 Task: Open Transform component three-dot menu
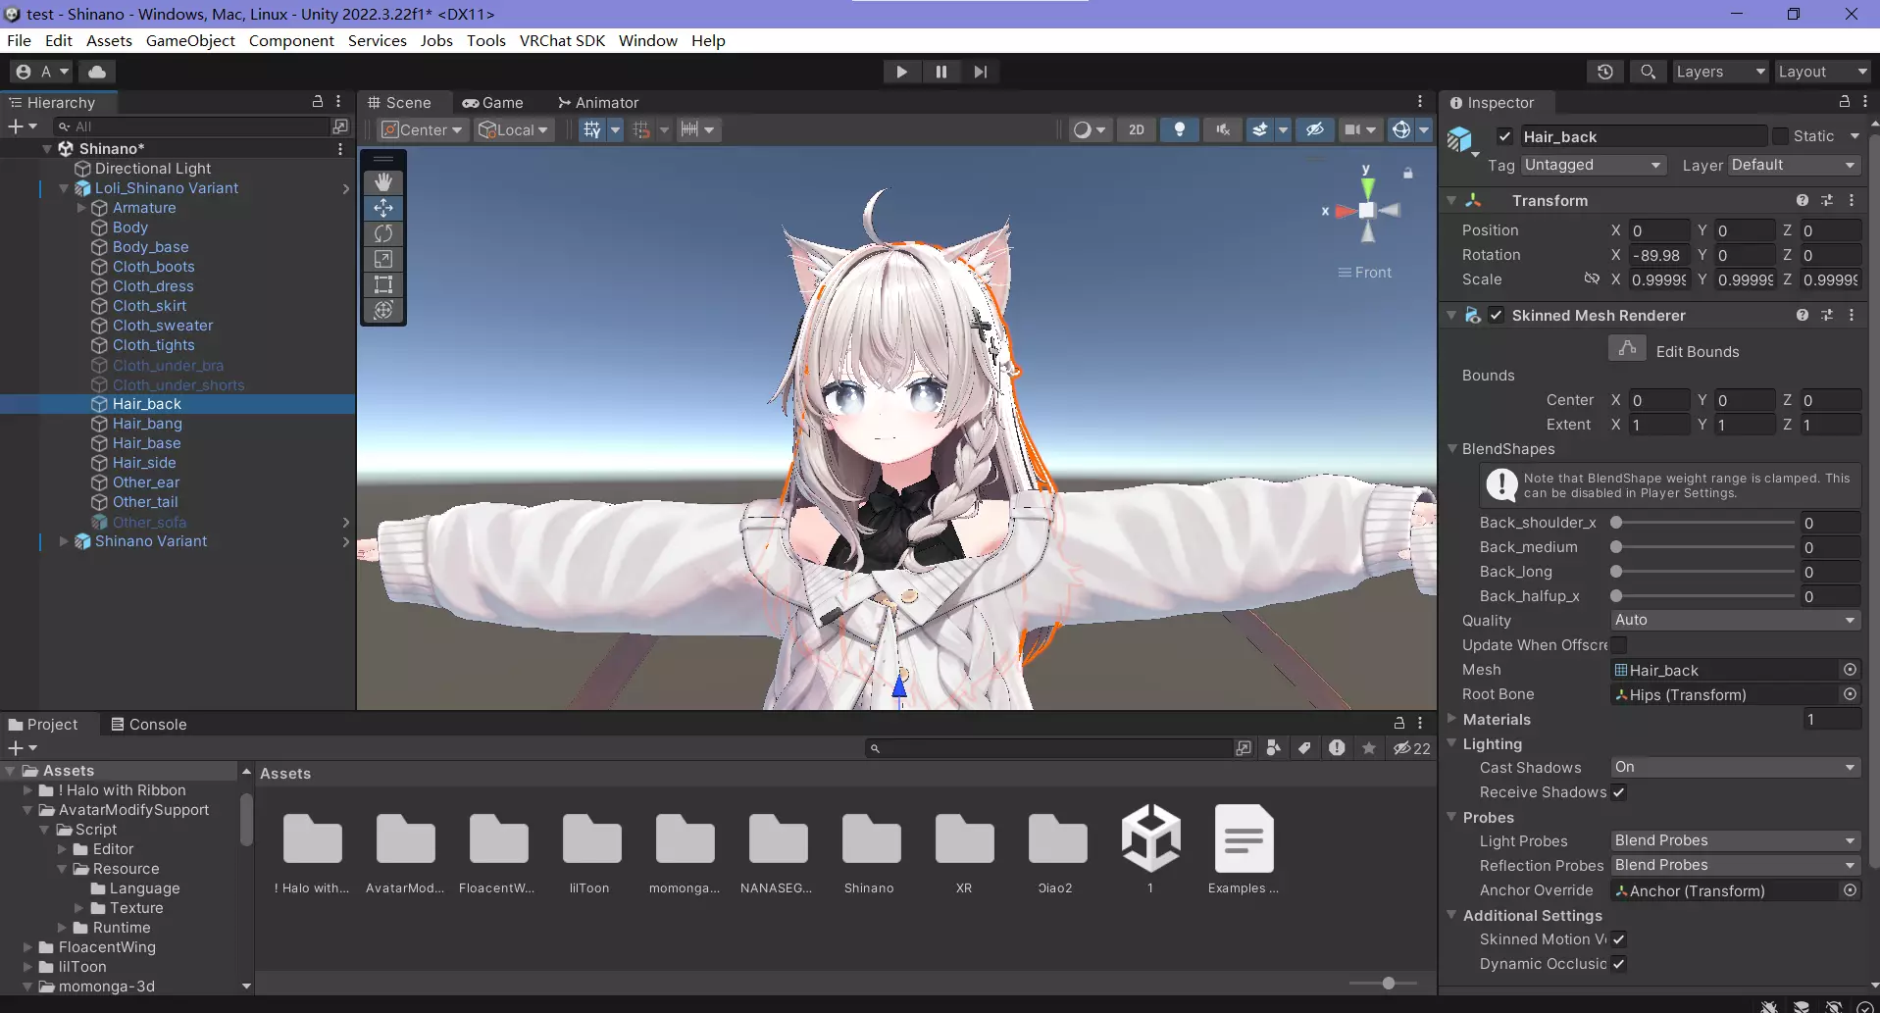tap(1852, 200)
